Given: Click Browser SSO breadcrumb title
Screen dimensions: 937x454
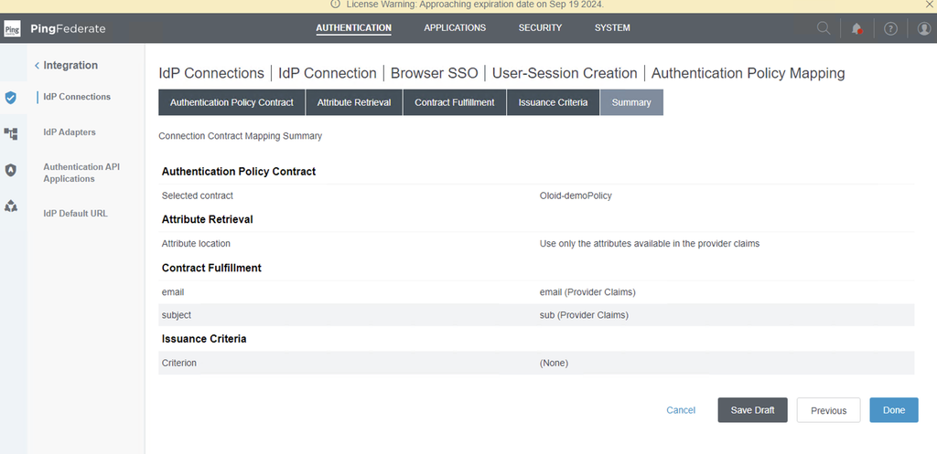Looking at the screenshot, I should point(435,73).
